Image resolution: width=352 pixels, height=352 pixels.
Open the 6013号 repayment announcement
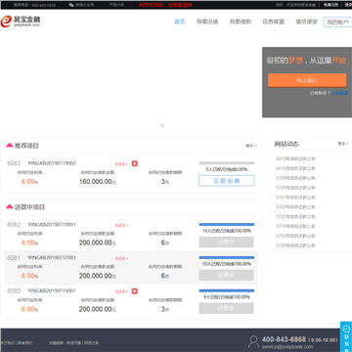(x=295, y=158)
